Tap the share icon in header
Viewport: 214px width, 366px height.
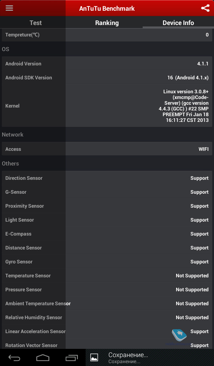[205, 8]
